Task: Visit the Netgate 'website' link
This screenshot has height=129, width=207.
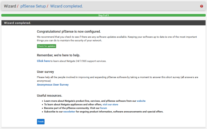Action: click(x=141, y=101)
